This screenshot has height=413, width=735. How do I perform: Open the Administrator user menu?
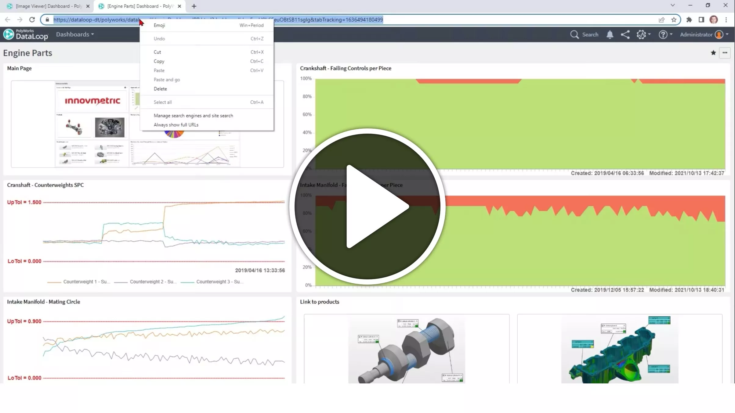point(704,34)
